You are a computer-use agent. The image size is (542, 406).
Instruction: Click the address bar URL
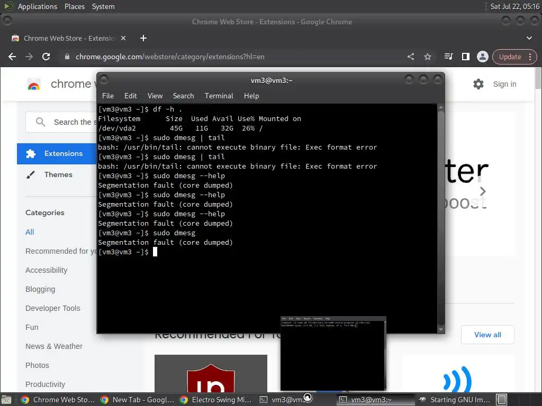pos(170,57)
